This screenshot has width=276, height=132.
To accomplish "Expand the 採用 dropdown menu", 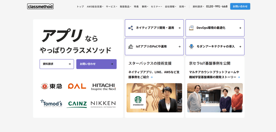I will pos(182,6).
